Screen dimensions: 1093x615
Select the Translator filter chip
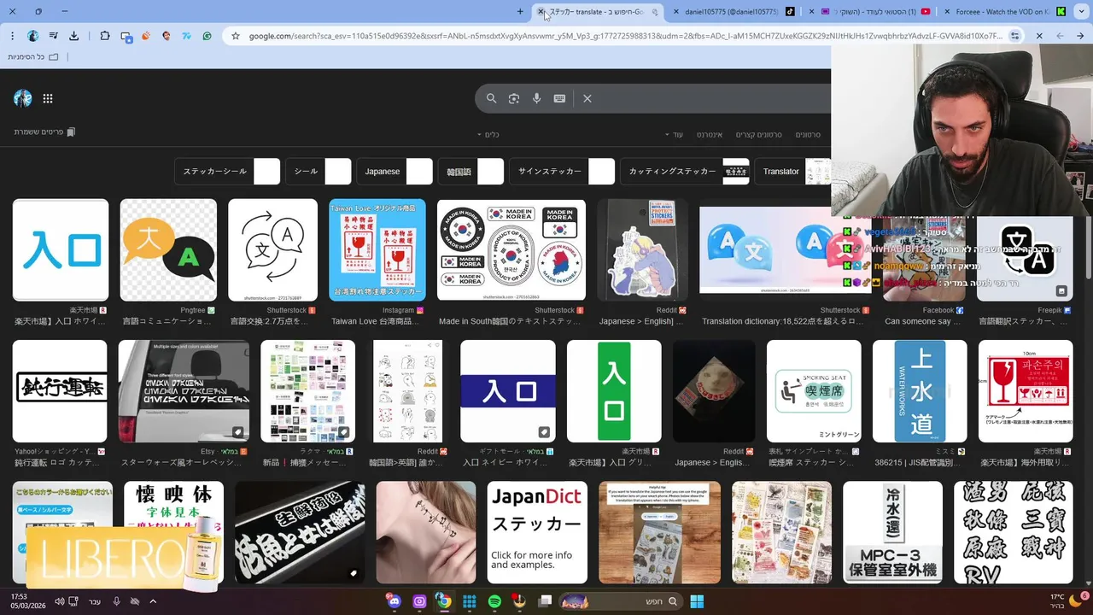pyautogui.click(x=792, y=172)
